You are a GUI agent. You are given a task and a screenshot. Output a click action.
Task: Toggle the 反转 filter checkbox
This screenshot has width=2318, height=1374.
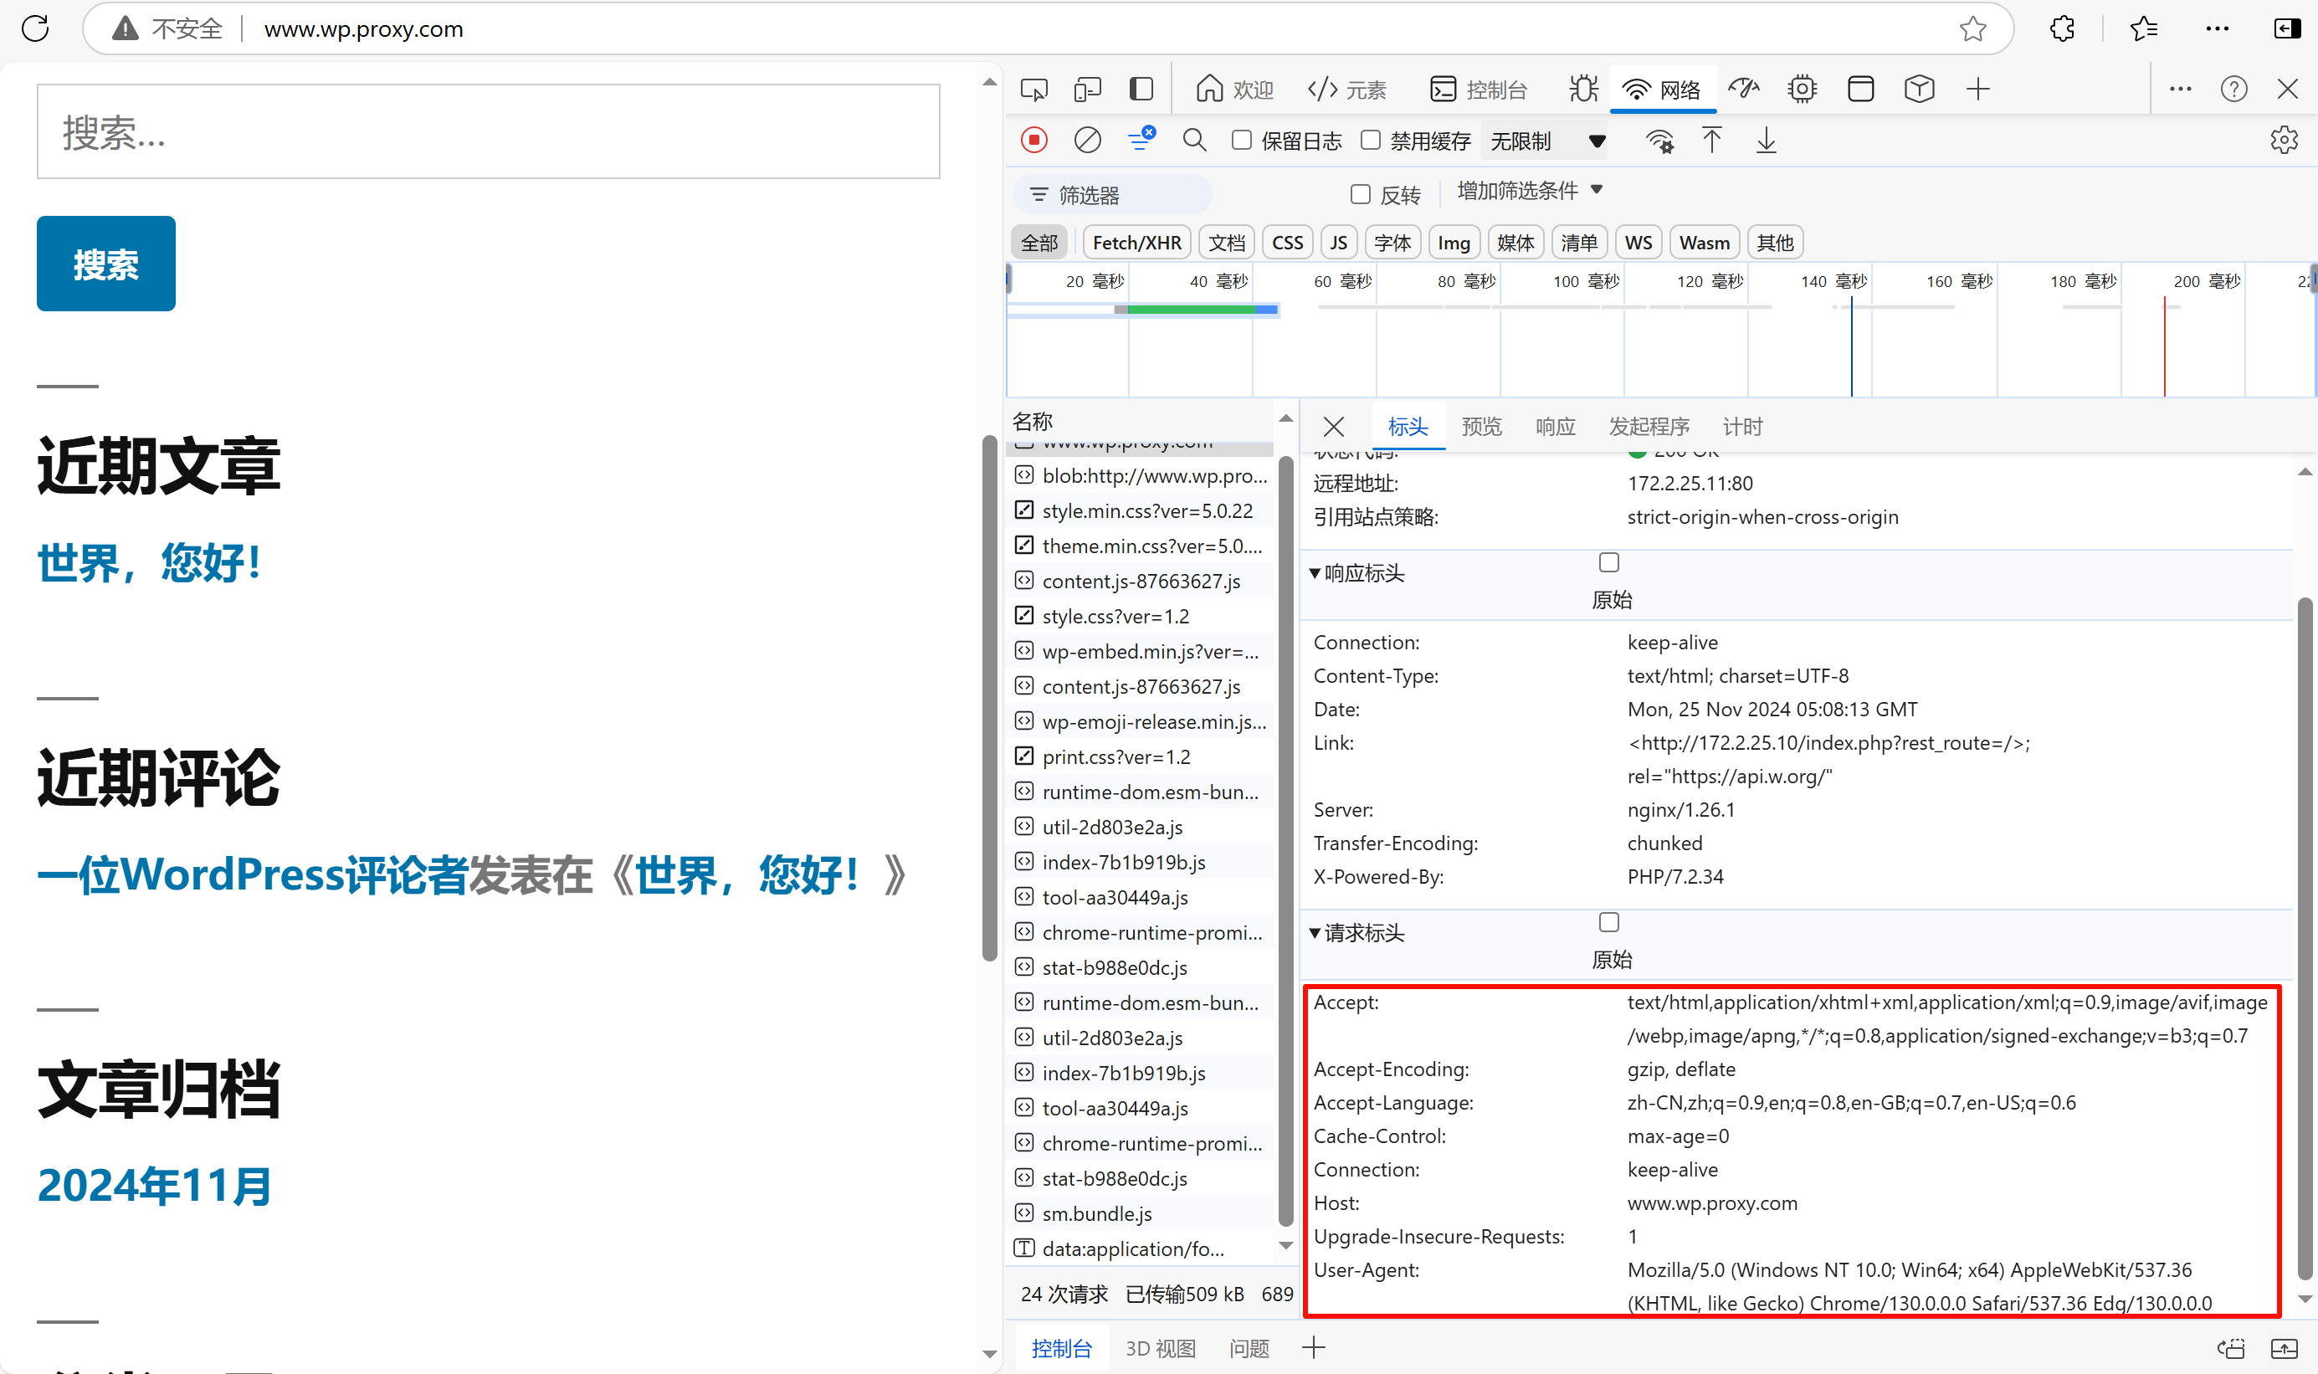[1360, 194]
